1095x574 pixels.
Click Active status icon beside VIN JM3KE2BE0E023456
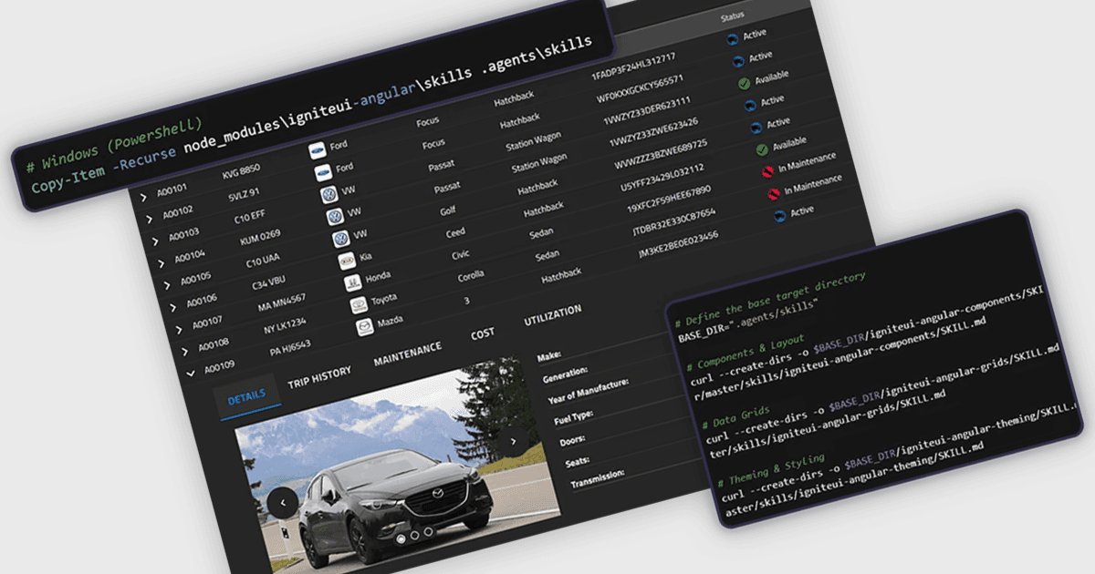(x=778, y=216)
